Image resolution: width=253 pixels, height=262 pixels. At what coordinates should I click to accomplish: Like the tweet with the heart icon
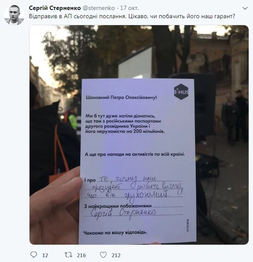(103, 255)
